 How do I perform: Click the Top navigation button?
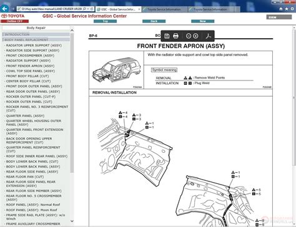[105, 21]
